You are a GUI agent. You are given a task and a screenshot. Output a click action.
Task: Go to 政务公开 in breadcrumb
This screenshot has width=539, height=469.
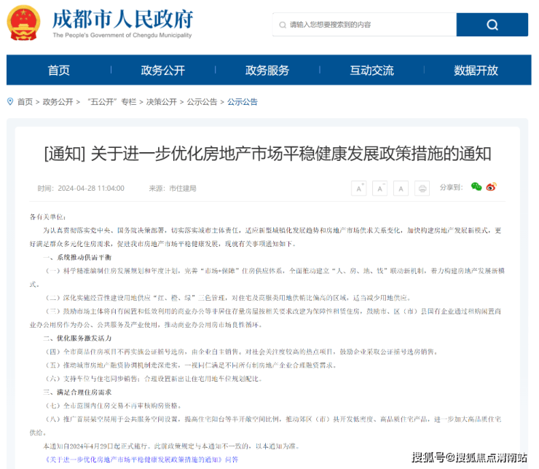[x=58, y=102]
